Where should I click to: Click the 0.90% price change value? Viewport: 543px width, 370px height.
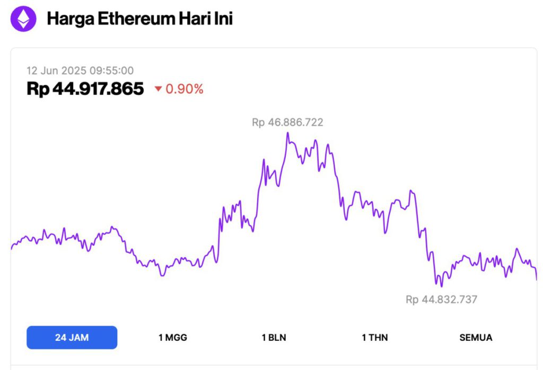(185, 89)
